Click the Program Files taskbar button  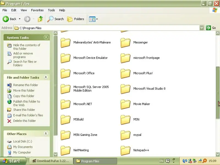coord(95,161)
